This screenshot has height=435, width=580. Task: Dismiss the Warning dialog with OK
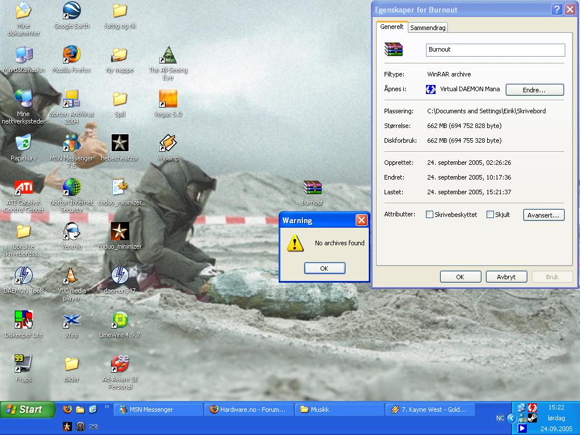coord(325,268)
